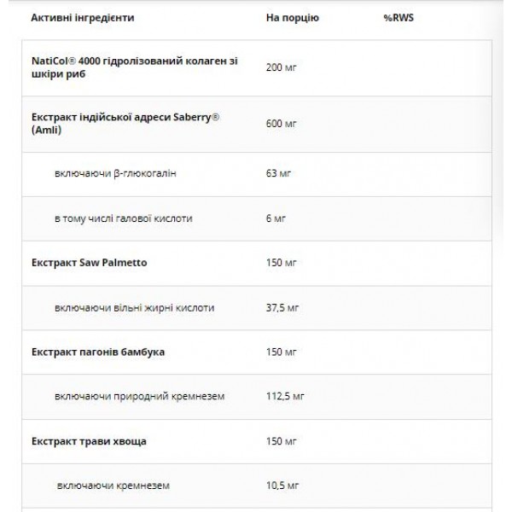
Task: Click the "На порцію" column header
Action: (292, 18)
